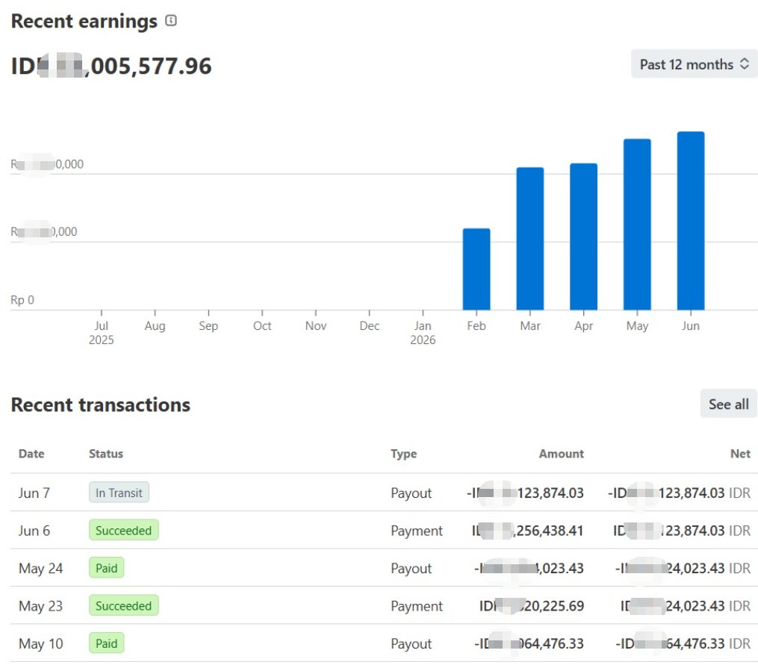Click the Jun 7 date cell
The height and width of the screenshot is (668, 758).
click(34, 493)
